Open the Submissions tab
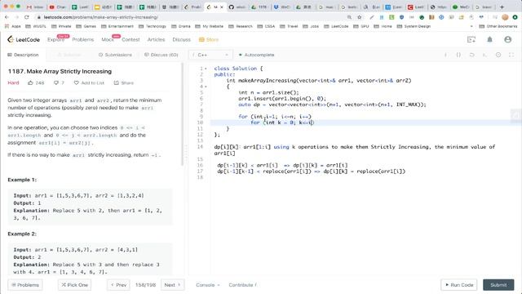The image size is (522, 294). coord(115,55)
